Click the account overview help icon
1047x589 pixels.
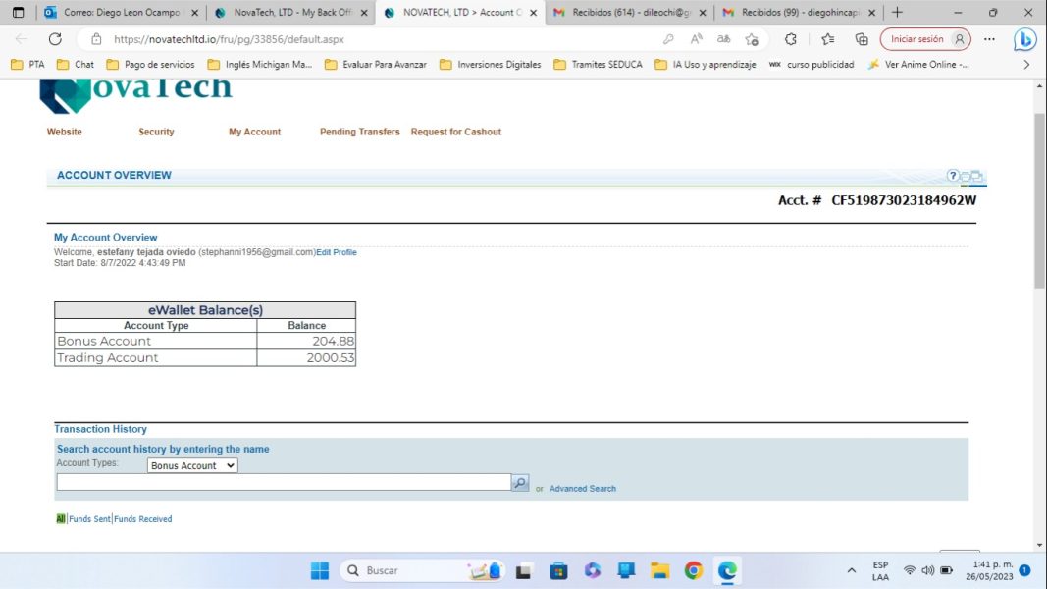coord(953,176)
